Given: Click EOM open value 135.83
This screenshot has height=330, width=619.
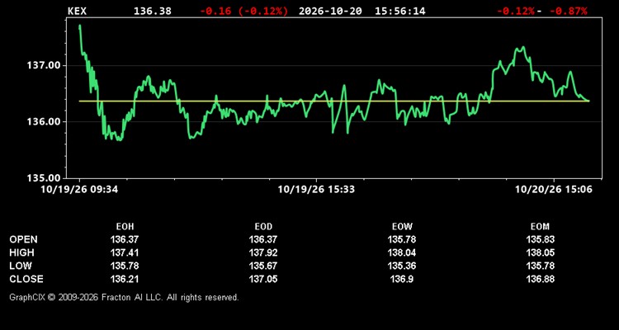Looking at the screenshot, I should 540,239.
